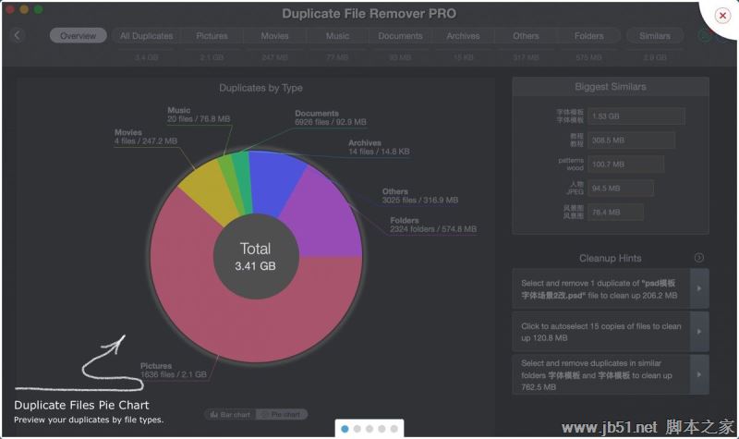Viewport: 739px width, 439px height.
Task: Go to fifth tutorial page dot
Action: point(394,429)
